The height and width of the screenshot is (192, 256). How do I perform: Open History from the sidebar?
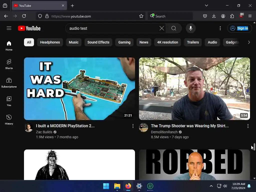click(9, 120)
